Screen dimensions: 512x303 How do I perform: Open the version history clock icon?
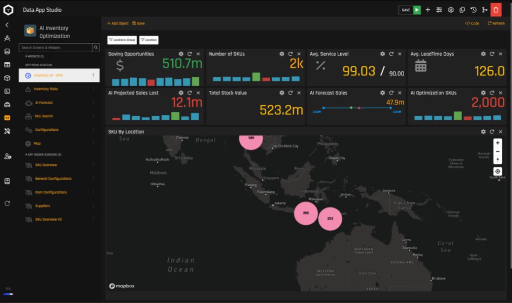tap(473, 10)
